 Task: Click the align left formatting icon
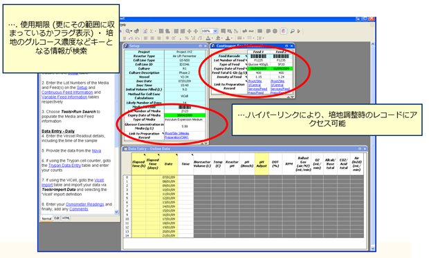point(145,38)
